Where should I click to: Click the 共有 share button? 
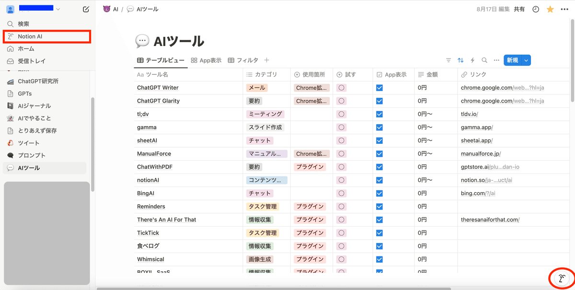click(x=519, y=9)
